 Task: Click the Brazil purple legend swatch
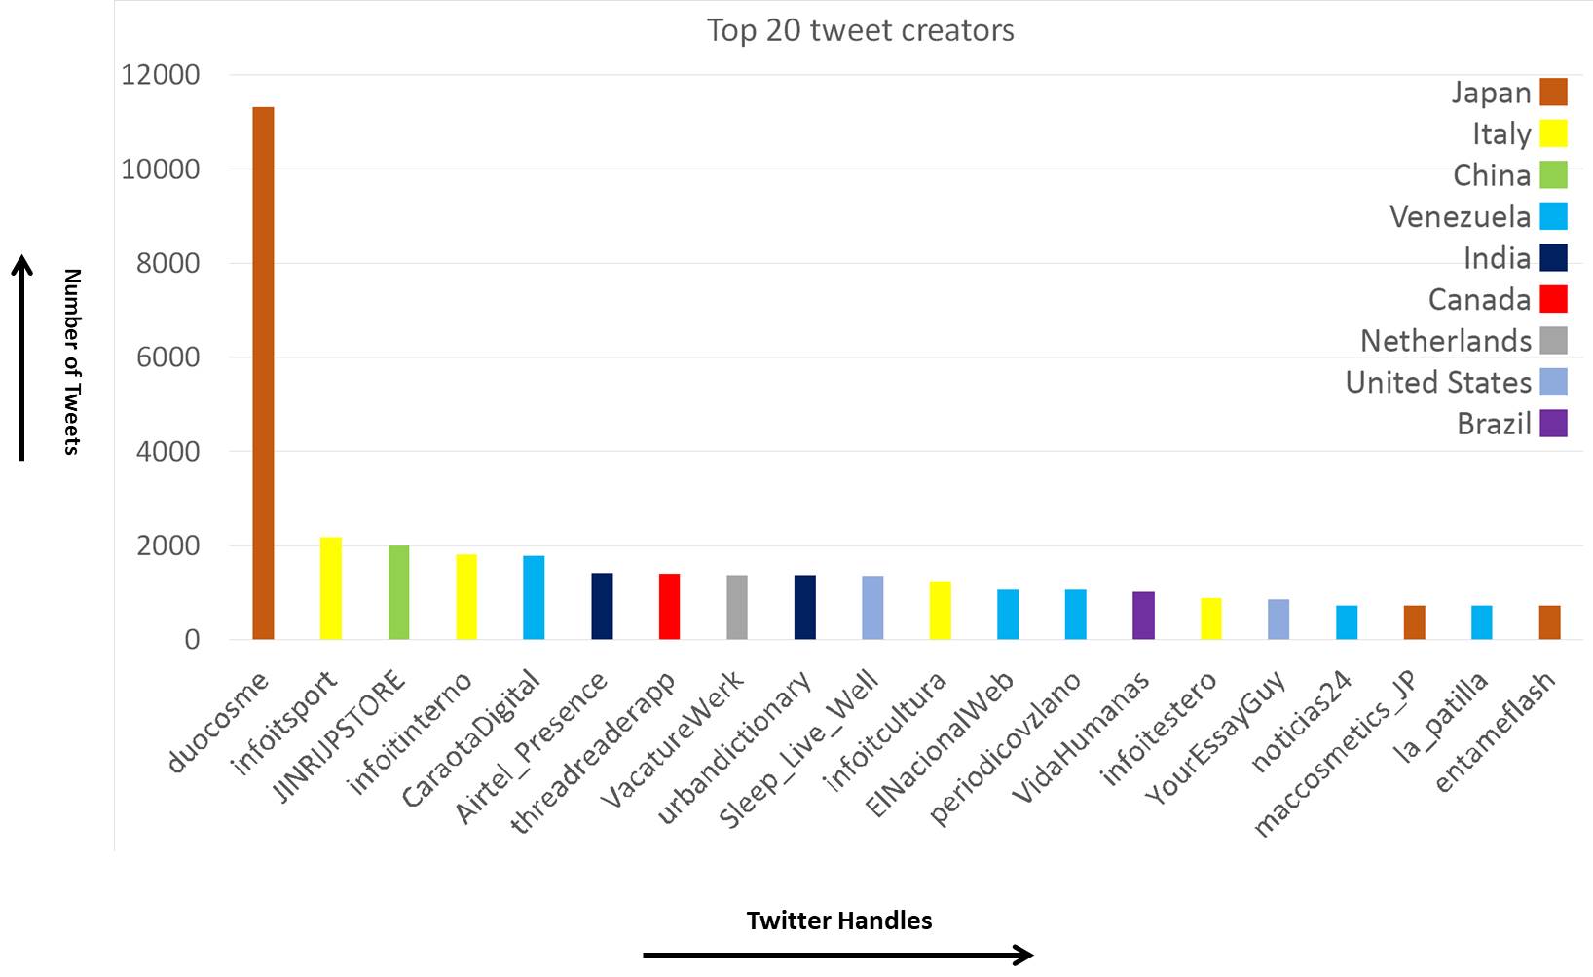coord(1553,424)
